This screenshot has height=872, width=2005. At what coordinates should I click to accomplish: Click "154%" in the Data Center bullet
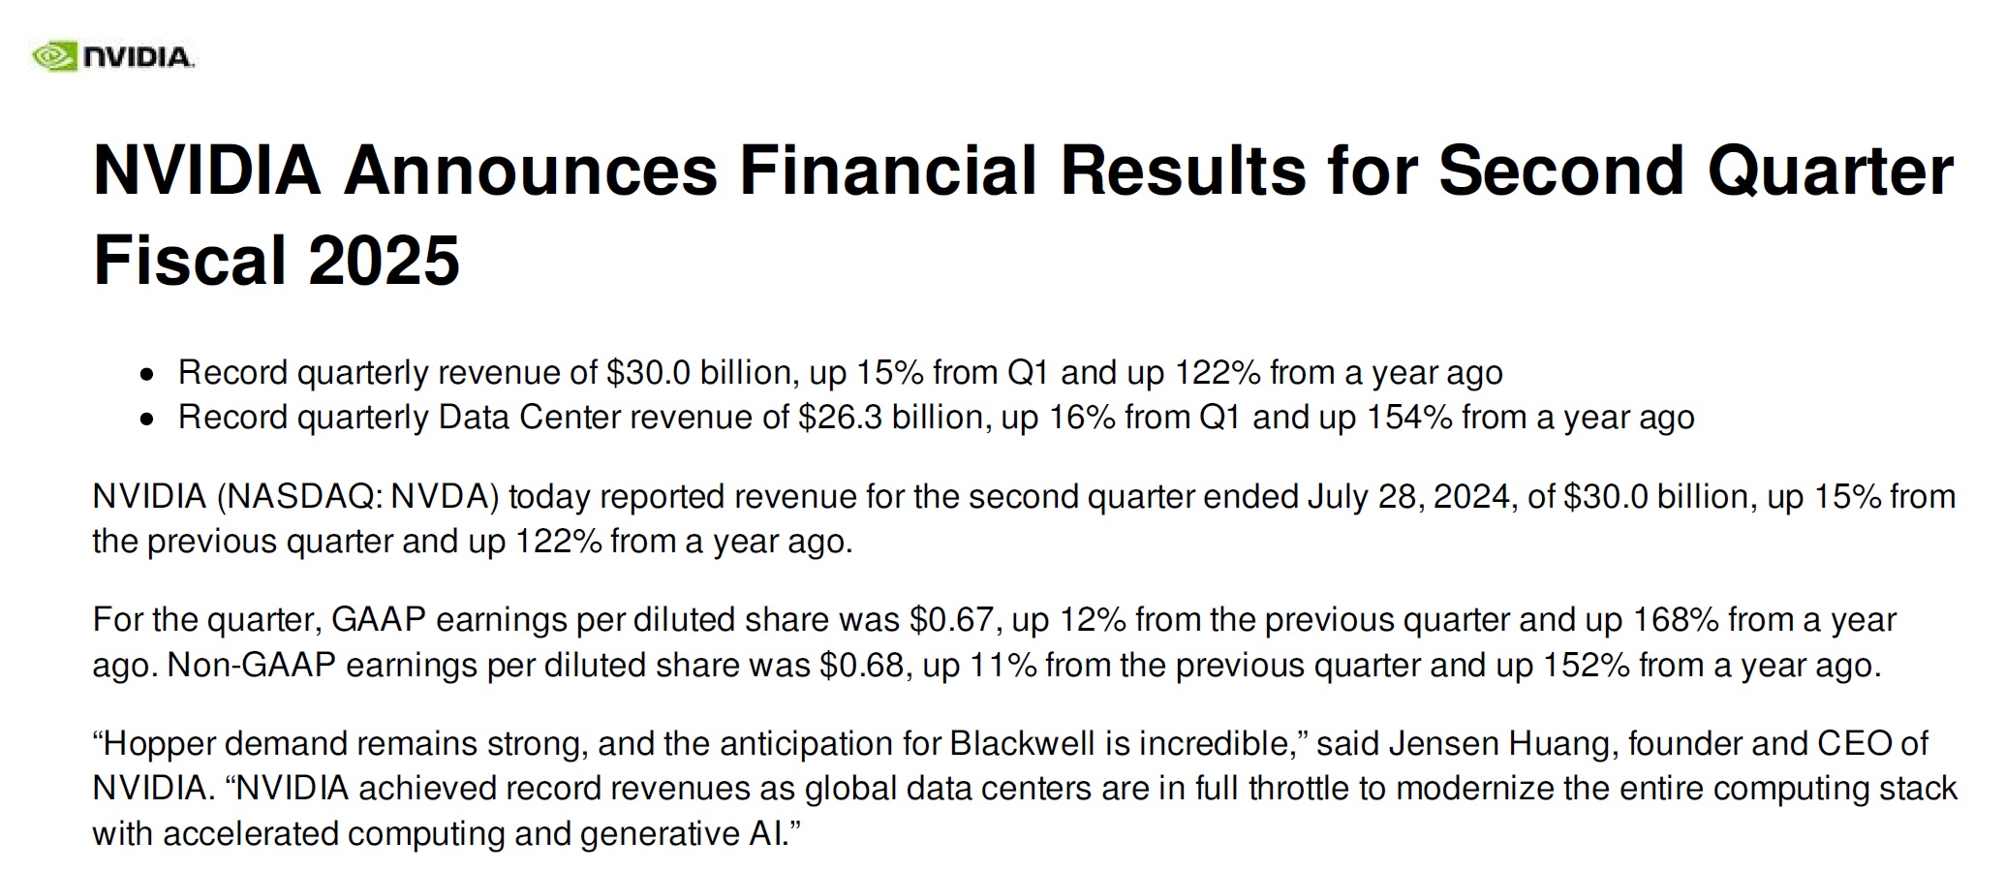pyautogui.click(x=1409, y=418)
